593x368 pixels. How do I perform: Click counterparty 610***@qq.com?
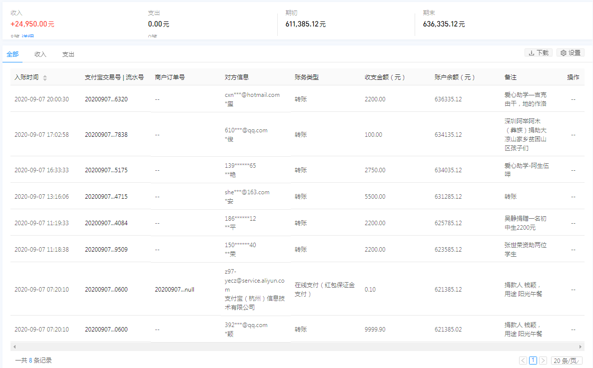point(246,130)
